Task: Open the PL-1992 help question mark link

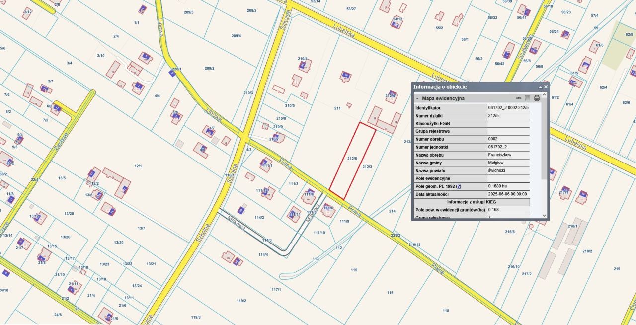Action: 459,186
